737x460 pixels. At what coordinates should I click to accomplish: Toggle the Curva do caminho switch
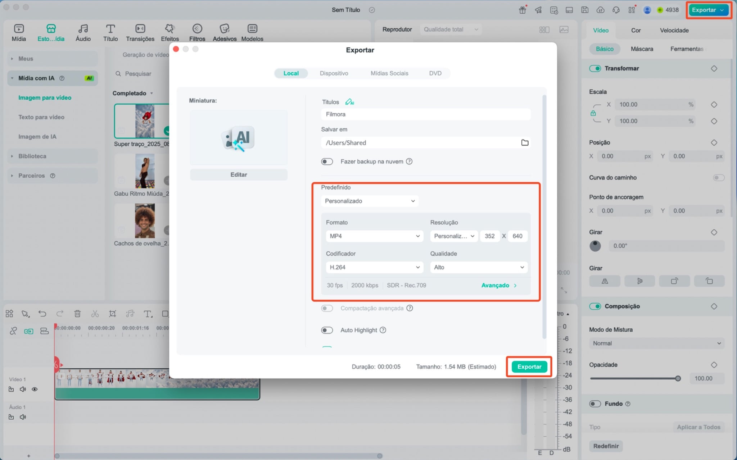(x=719, y=178)
